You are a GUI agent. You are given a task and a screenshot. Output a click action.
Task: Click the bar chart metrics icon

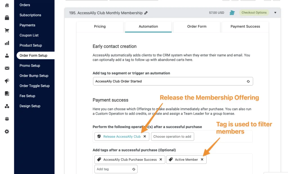pos(7,43)
